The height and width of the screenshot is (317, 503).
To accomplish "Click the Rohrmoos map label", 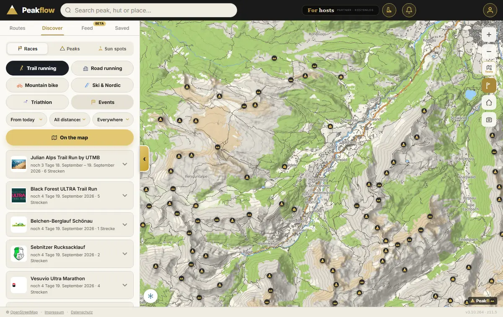I will tap(317, 34).
